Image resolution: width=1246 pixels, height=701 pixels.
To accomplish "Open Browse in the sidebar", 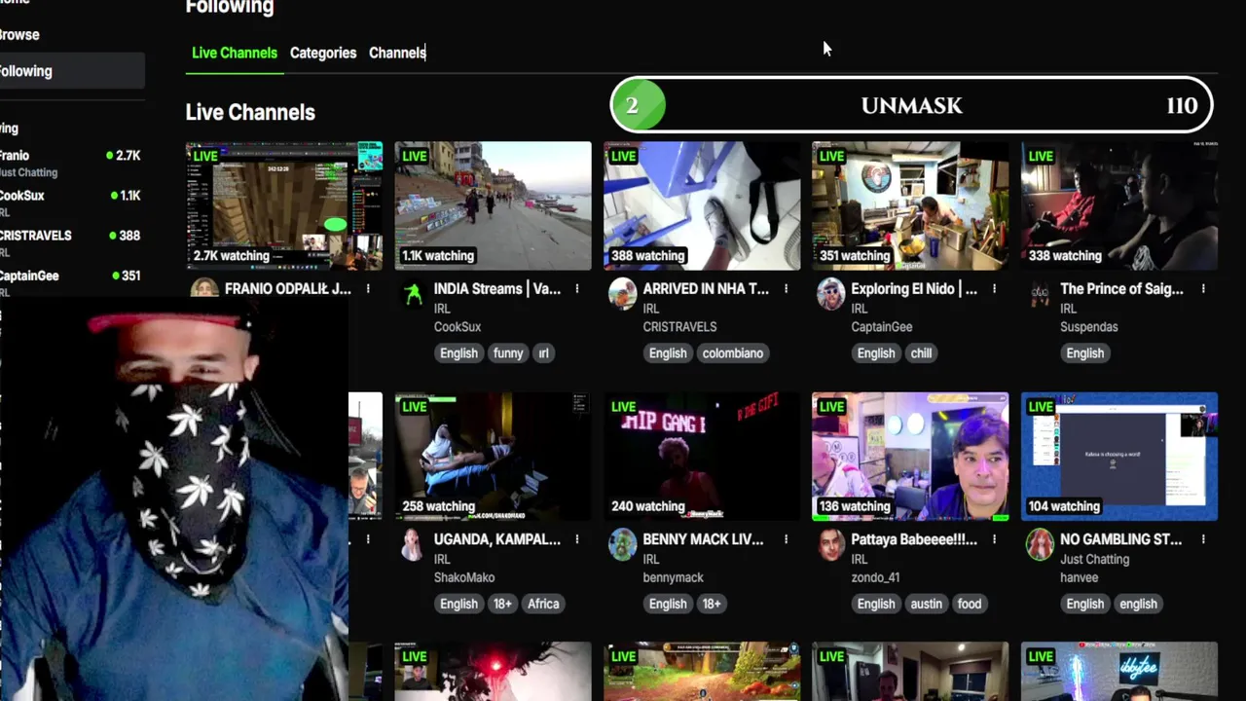I will click(19, 35).
